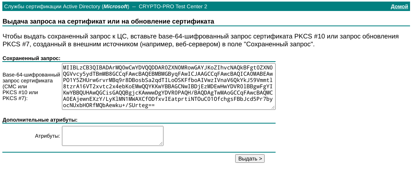Click the "Сохраненный запрос:" section header

(x=31, y=58)
